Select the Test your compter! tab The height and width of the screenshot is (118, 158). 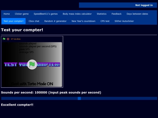[x=13, y=21]
